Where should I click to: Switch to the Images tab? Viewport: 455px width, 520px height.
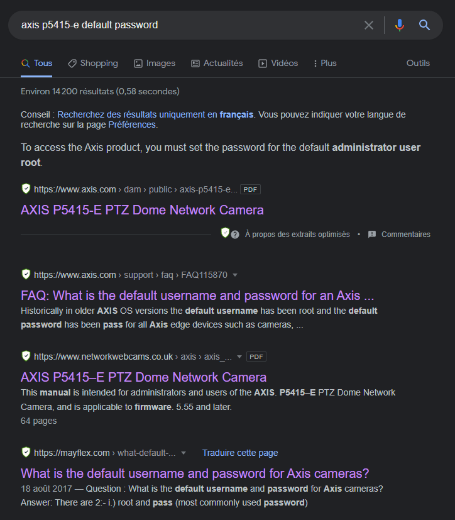point(155,64)
